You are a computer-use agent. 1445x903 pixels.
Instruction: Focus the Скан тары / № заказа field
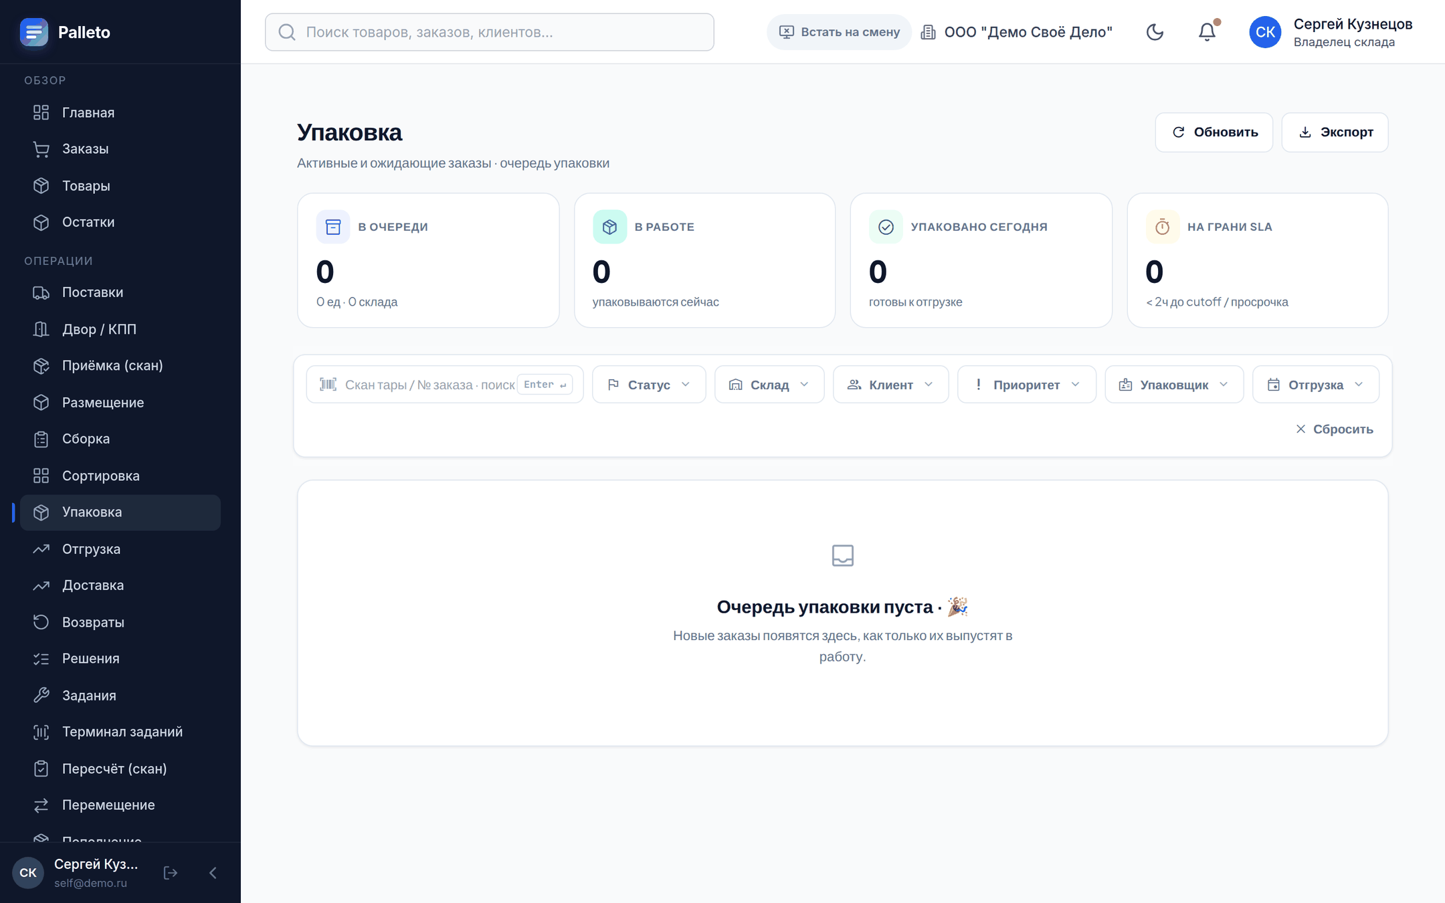coord(445,385)
